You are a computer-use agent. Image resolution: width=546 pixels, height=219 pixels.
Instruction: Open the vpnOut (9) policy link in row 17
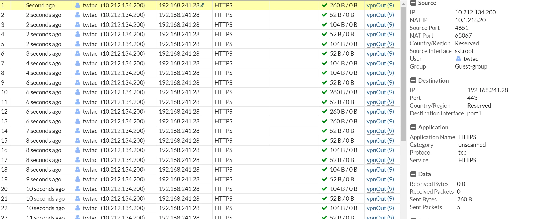[x=380, y=160]
